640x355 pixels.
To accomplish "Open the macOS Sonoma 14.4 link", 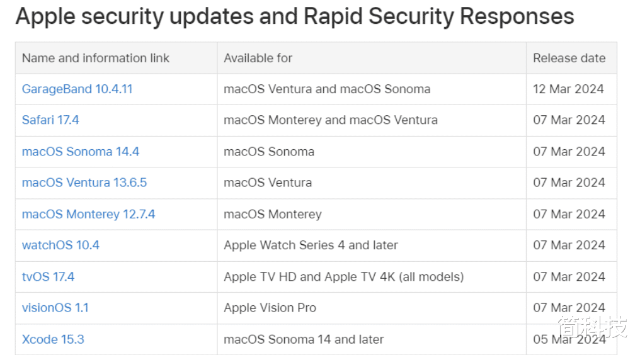I will [x=81, y=152].
